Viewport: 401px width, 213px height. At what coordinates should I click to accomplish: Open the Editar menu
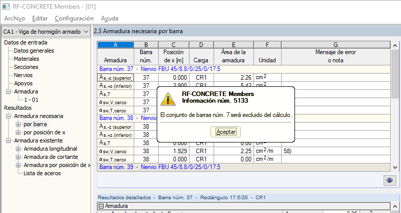coord(40,18)
